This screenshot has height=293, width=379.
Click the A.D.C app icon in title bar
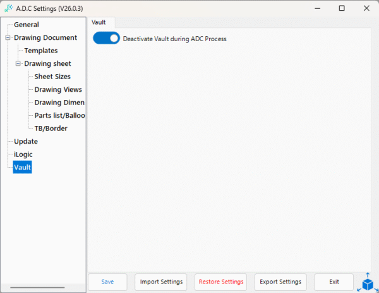point(8,8)
